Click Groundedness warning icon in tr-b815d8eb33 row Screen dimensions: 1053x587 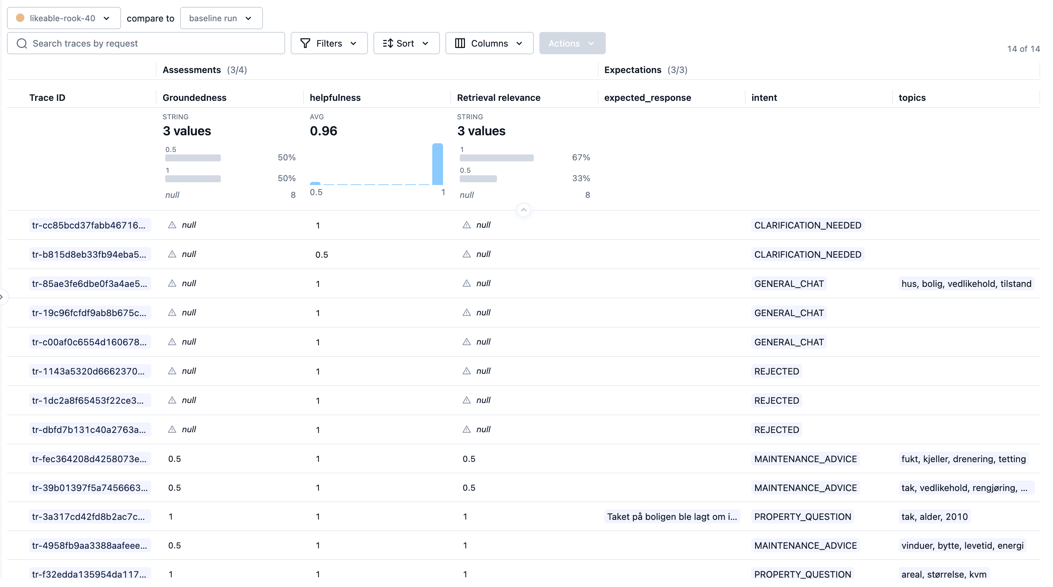pos(172,254)
